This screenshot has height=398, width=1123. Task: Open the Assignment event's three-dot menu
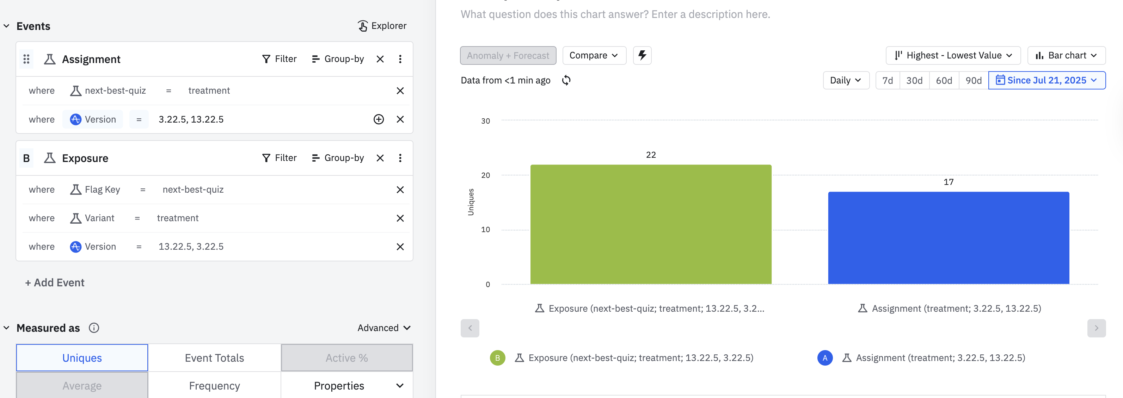[400, 59]
